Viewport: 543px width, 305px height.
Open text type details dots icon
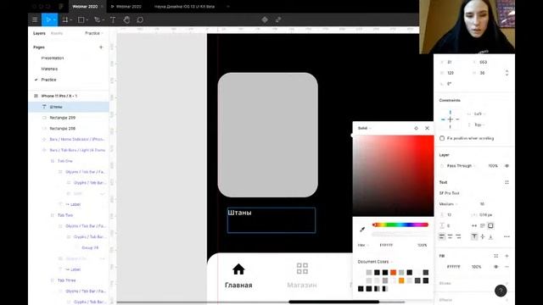coord(507,236)
